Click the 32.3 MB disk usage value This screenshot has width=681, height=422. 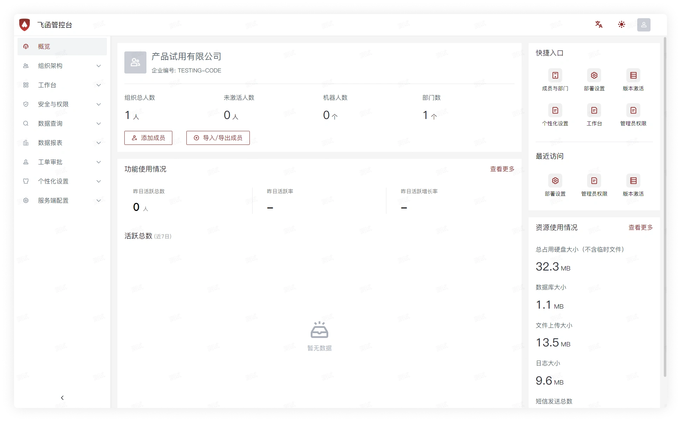click(553, 267)
